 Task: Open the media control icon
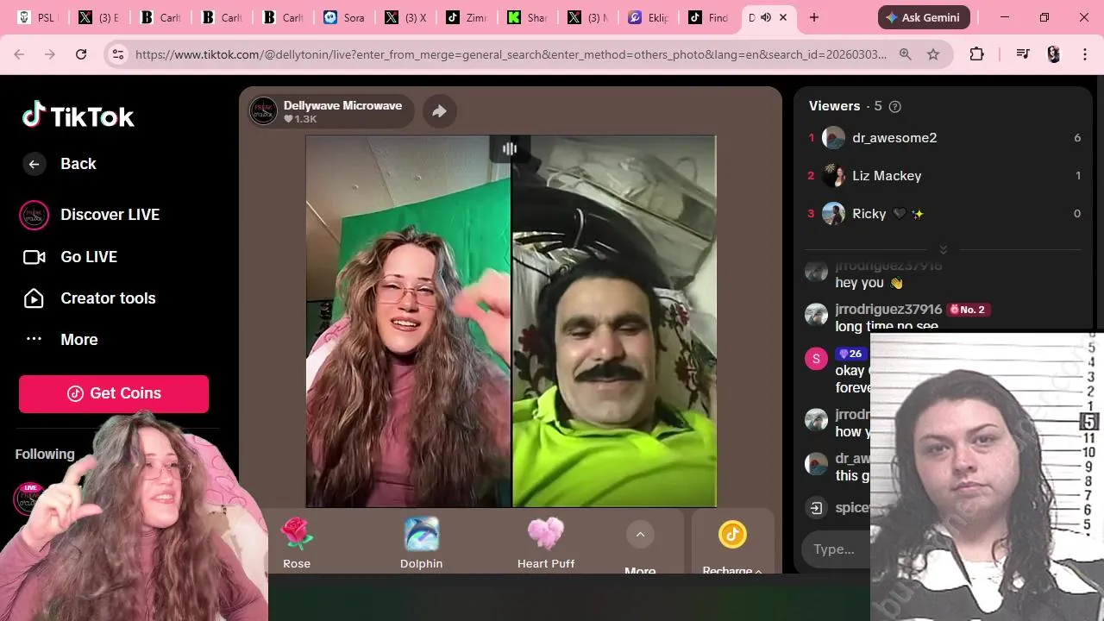(1023, 54)
